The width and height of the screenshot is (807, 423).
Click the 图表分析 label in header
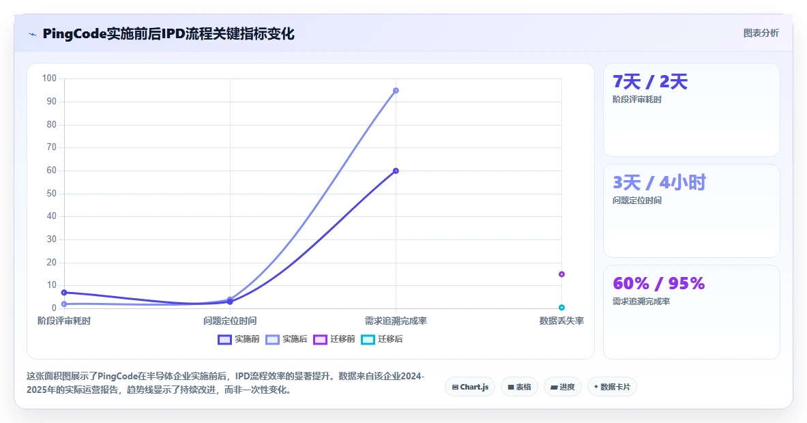(761, 33)
